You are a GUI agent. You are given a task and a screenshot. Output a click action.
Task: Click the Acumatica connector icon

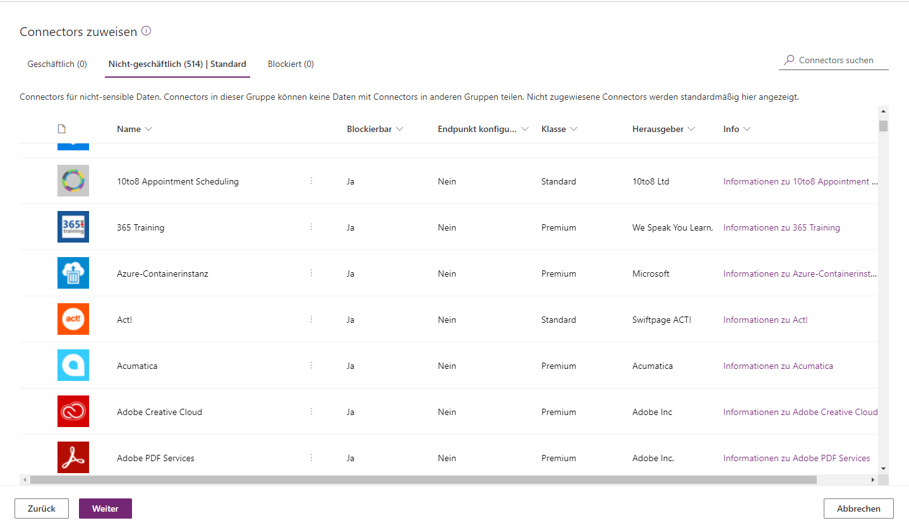click(73, 366)
